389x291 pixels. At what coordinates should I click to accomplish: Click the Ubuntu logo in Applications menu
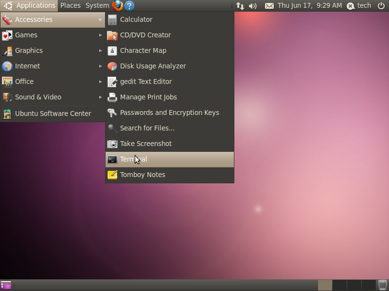[x=8, y=5]
